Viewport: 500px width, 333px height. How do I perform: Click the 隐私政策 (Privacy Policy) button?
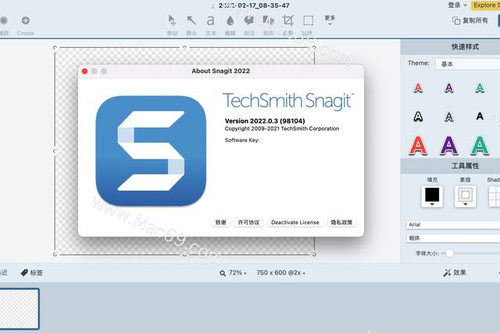pos(341,222)
